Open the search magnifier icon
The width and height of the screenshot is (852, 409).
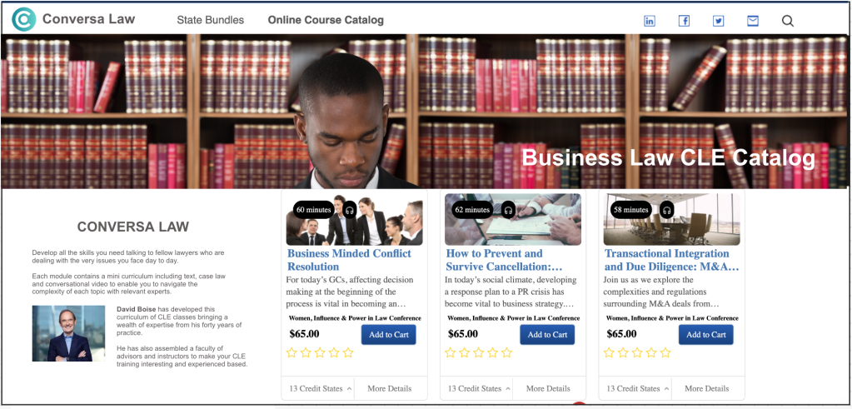tap(787, 21)
